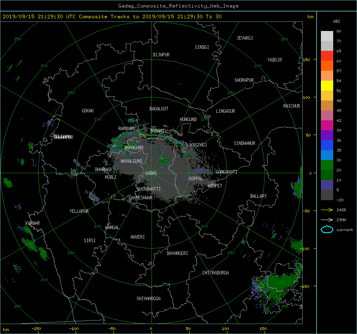Select the dark gray -20 dBZ swatch
The image size is (357, 334).
pos(327,195)
